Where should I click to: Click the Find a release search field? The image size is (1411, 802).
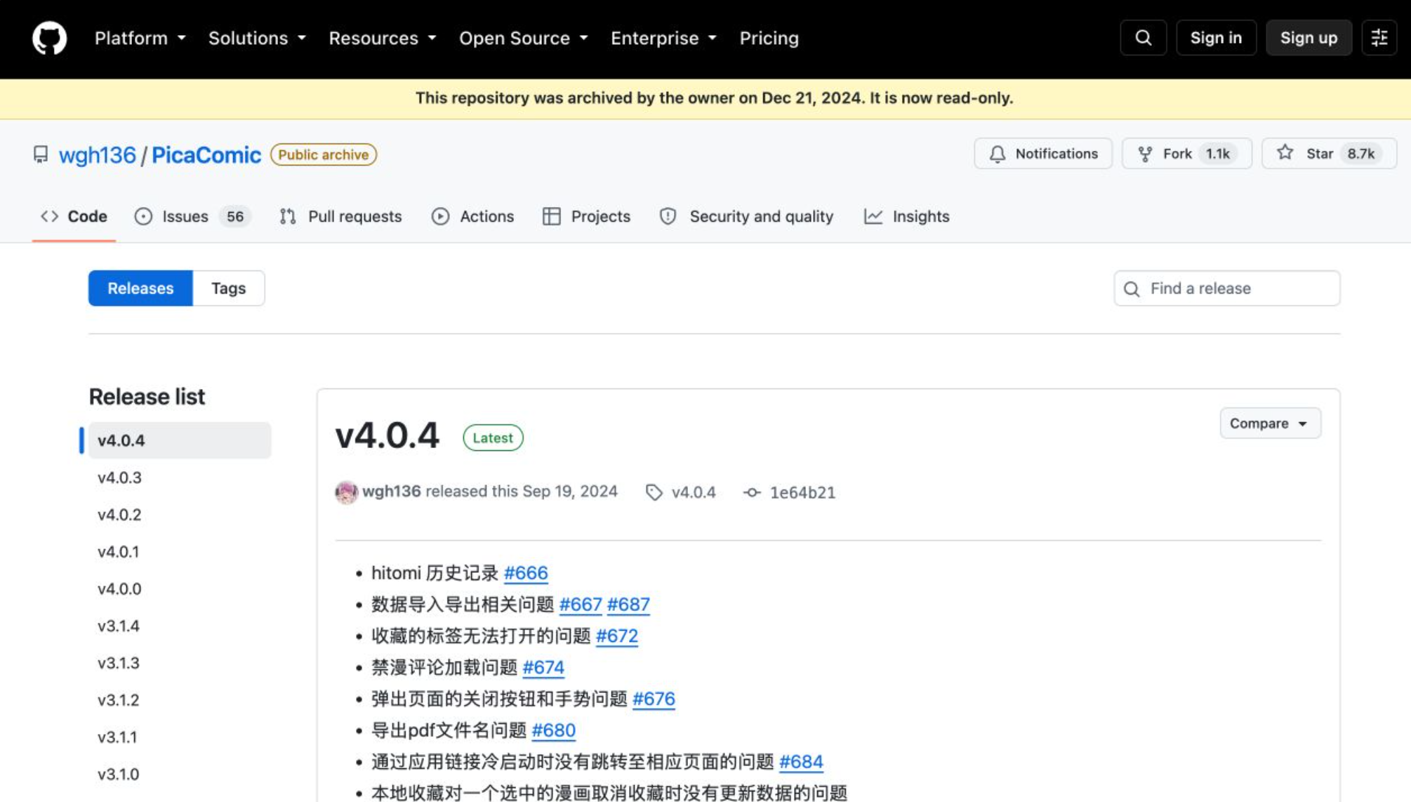(1227, 288)
